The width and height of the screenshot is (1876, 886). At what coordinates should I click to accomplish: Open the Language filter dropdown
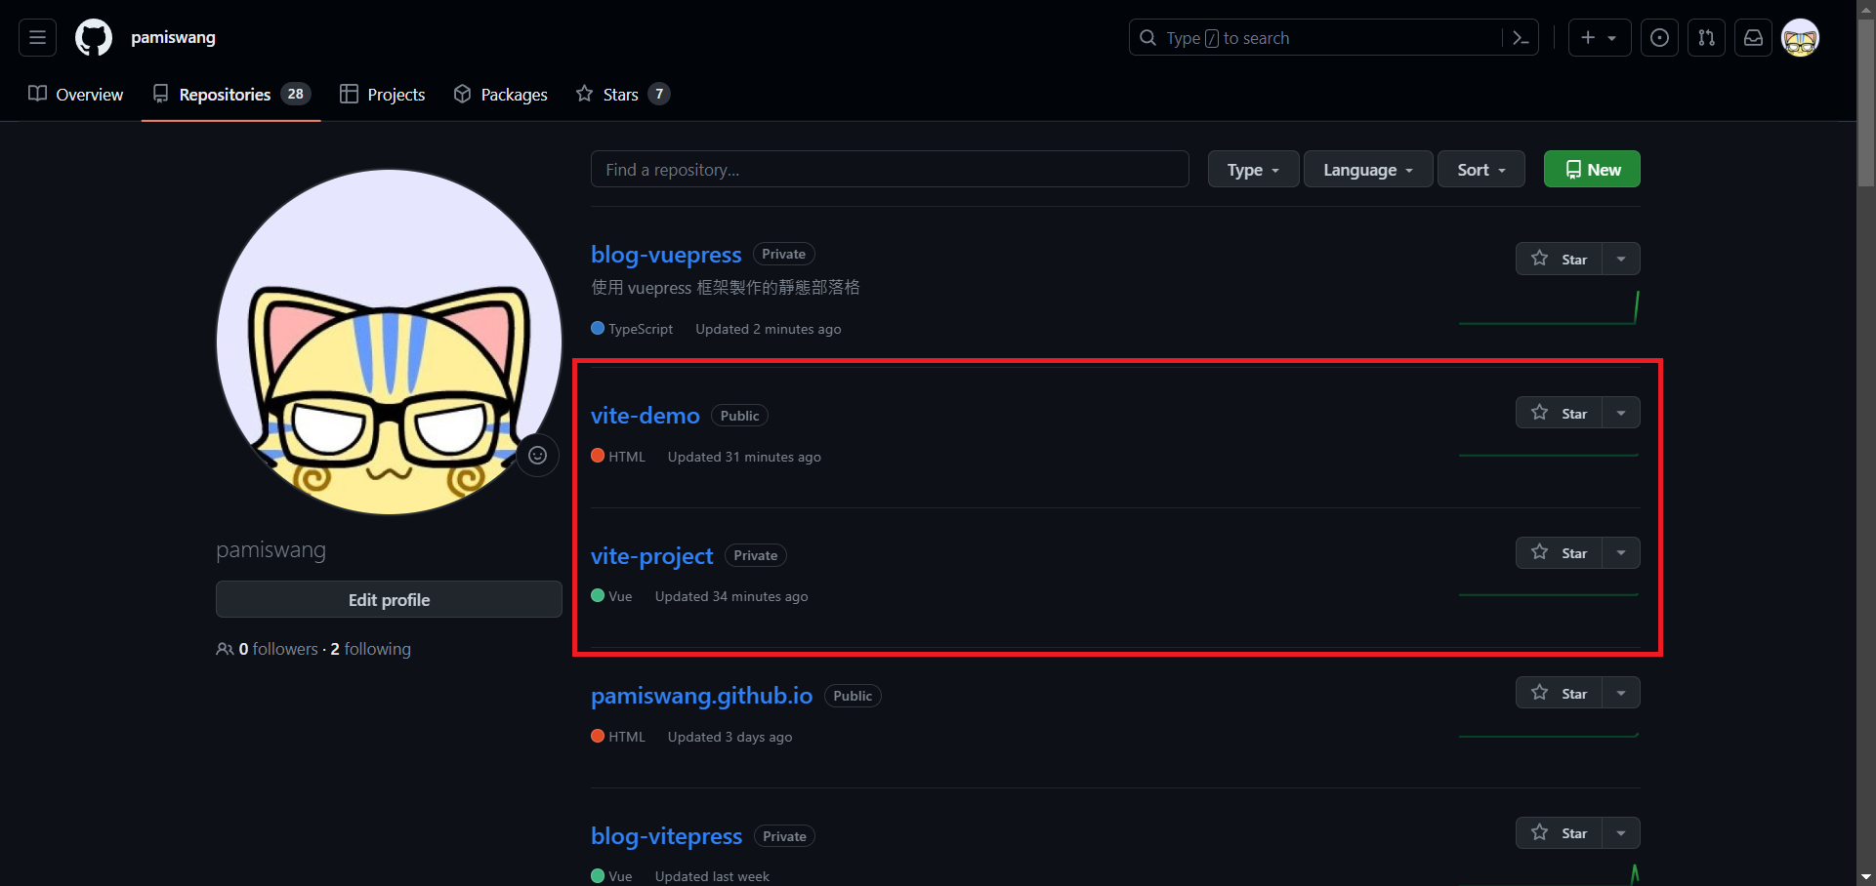1368,169
